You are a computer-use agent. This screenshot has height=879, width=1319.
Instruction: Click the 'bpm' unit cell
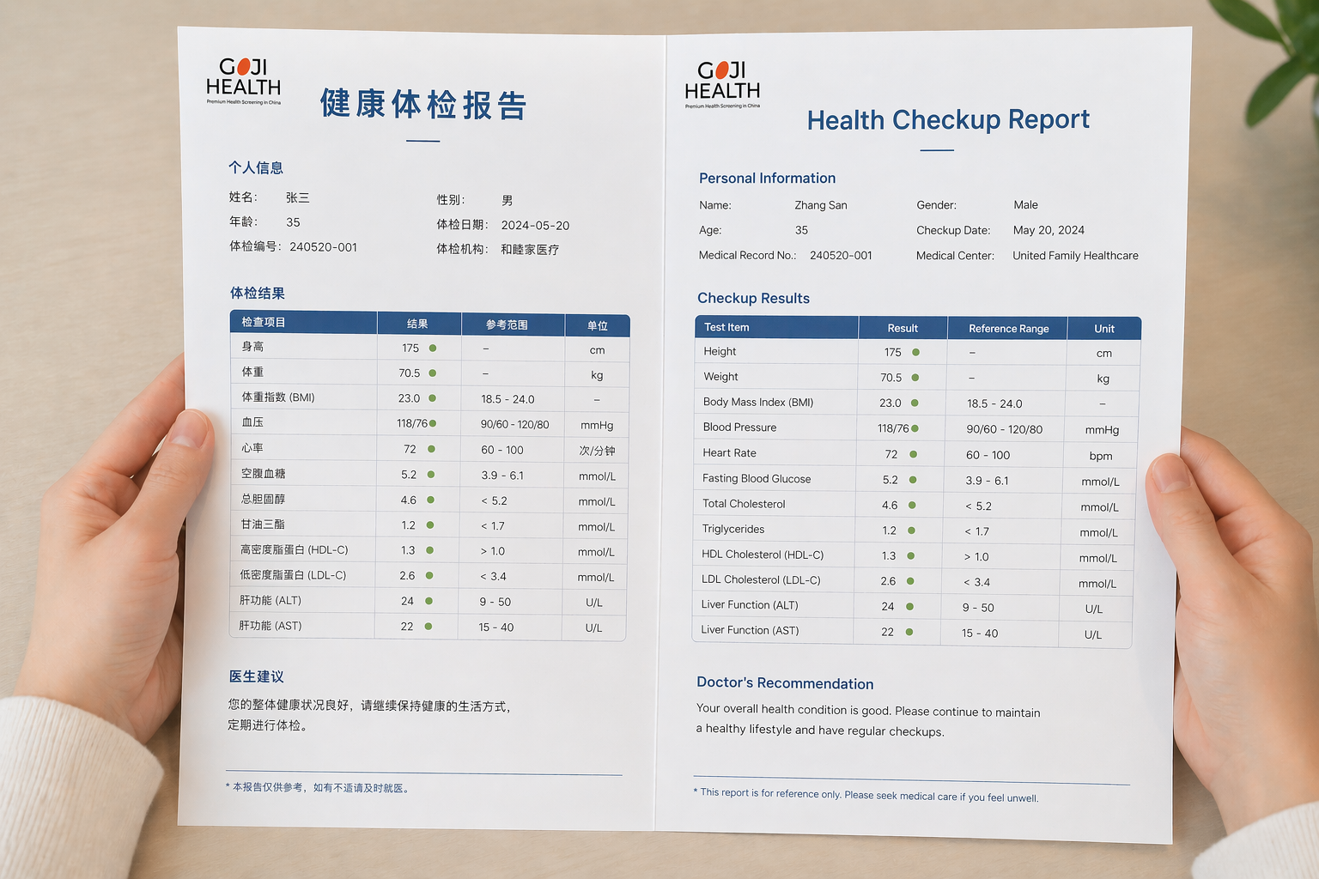(x=1101, y=456)
